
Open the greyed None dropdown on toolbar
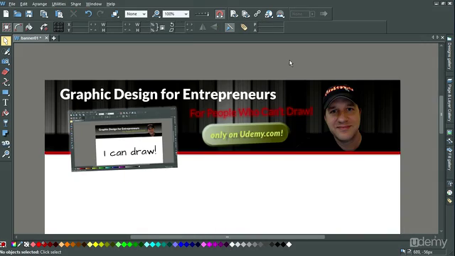click(x=300, y=14)
